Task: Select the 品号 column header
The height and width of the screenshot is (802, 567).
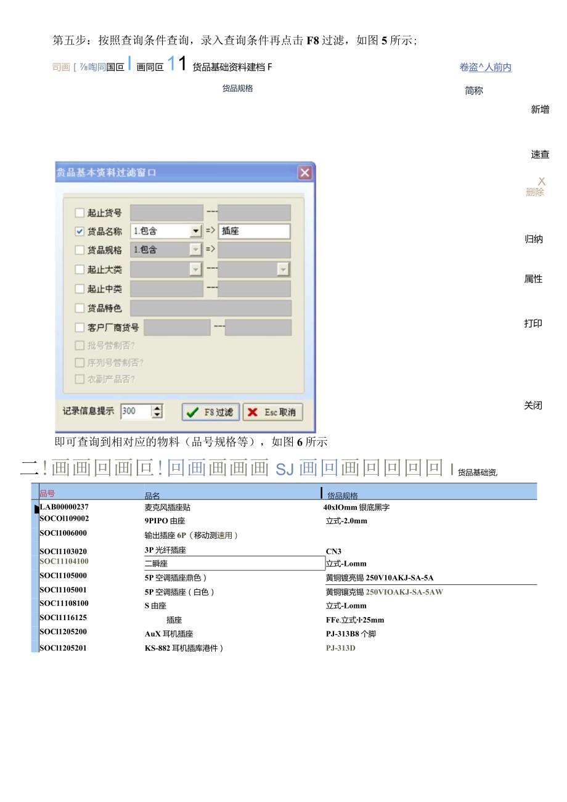Action: (x=47, y=493)
